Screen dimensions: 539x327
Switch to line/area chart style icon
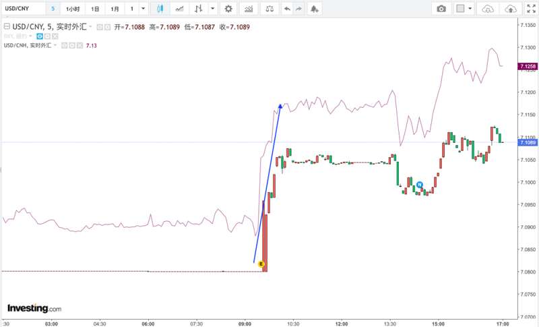point(179,9)
